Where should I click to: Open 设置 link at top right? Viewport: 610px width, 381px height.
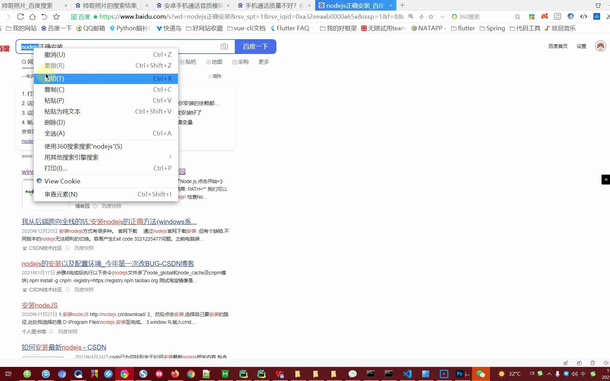581,46
